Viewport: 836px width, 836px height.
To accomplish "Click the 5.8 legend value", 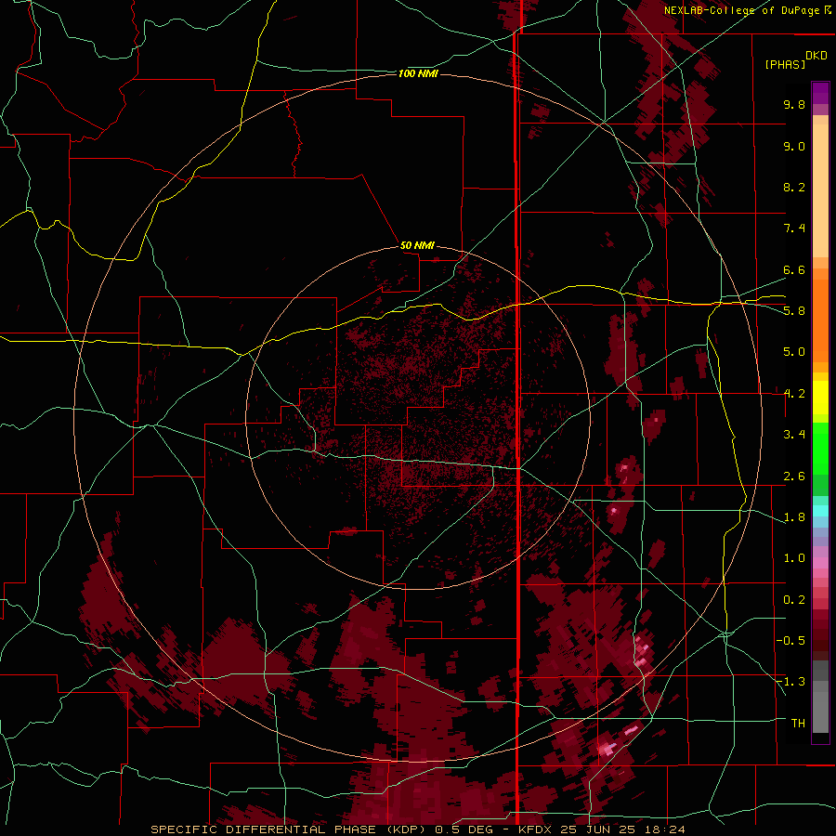I will [x=794, y=311].
